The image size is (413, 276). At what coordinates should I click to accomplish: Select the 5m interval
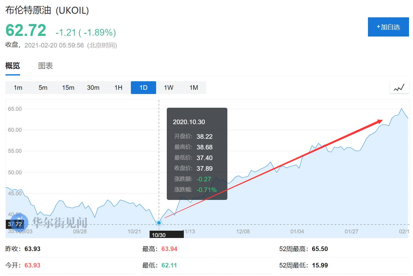[x=43, y=88]
